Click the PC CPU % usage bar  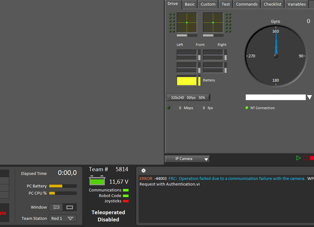coord(63,193)
